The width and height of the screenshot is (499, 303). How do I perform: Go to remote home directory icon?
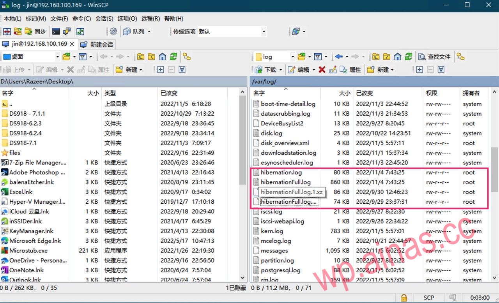point(397,57)
